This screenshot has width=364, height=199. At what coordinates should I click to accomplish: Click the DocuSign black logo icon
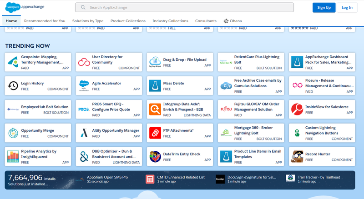[220, 179]
